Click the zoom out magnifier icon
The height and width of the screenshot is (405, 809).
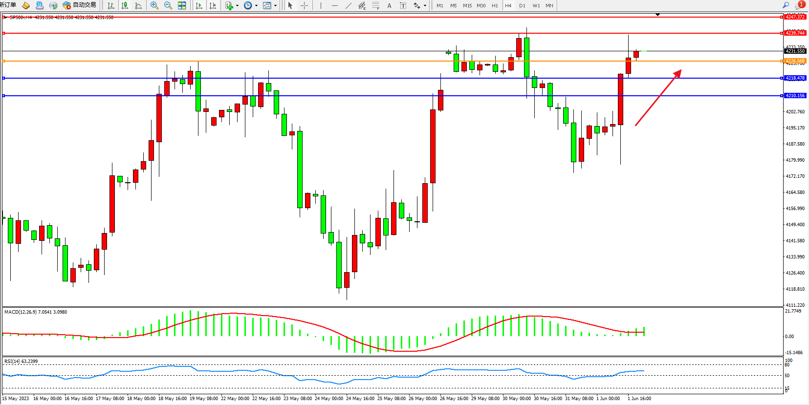(168, 5)
